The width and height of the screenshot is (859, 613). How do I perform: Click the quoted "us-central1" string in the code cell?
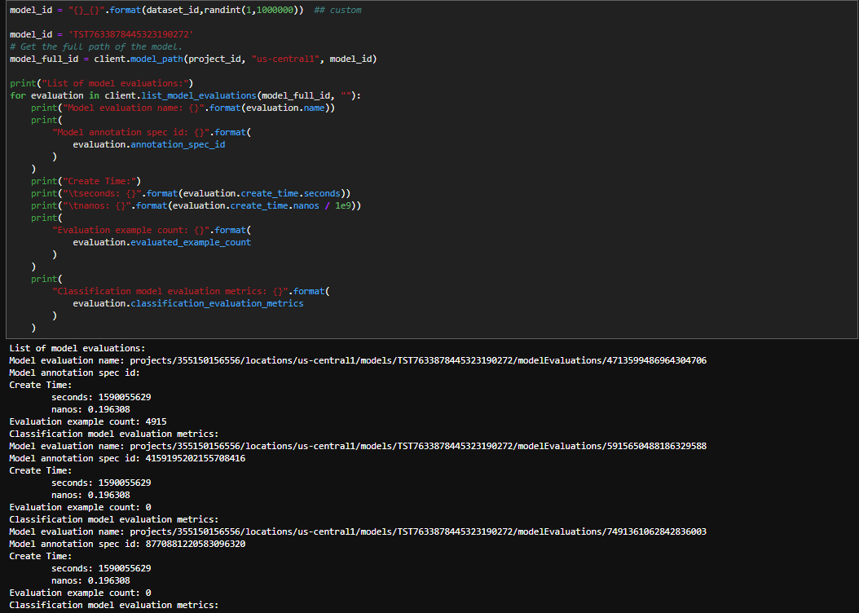click(285, 59)
